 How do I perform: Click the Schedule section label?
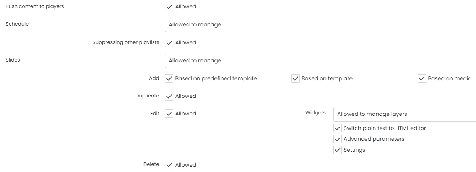coord(17,24)
